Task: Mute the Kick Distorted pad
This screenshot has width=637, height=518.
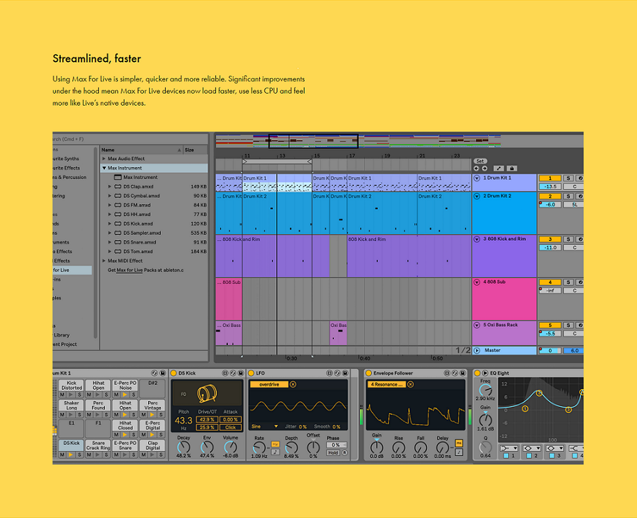Action: (x=62, y=394)
